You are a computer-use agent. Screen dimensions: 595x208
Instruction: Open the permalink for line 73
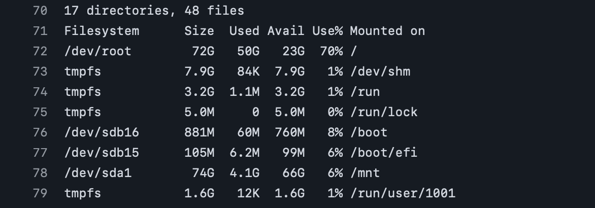[40, 72]
